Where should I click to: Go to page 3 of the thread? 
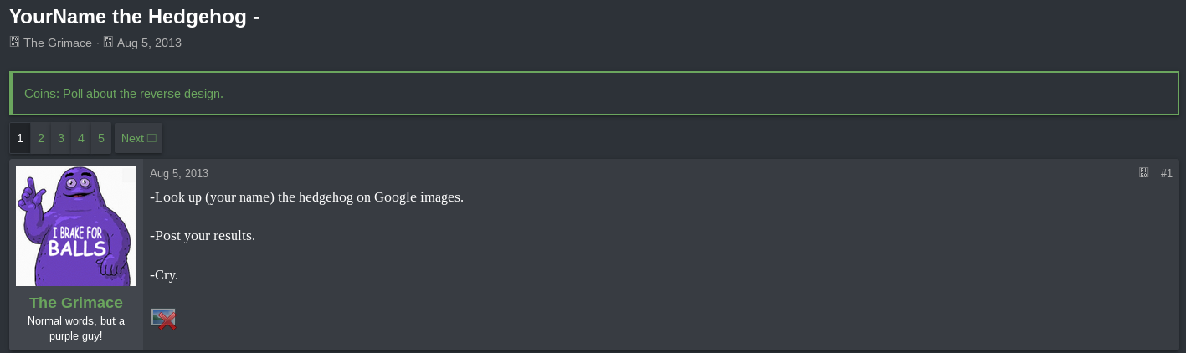(61, 138)
